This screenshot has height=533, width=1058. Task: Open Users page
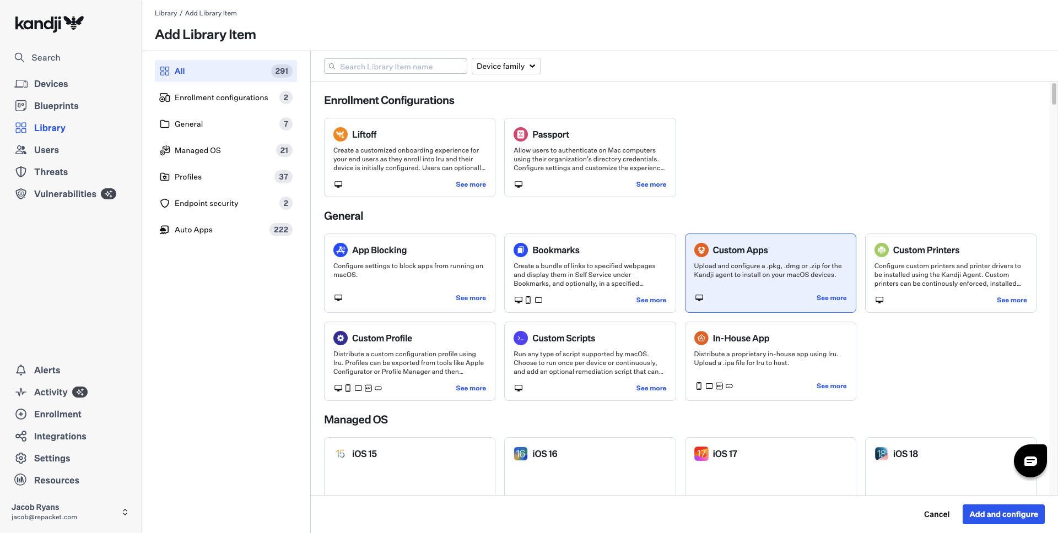click(x=46, y=150)
